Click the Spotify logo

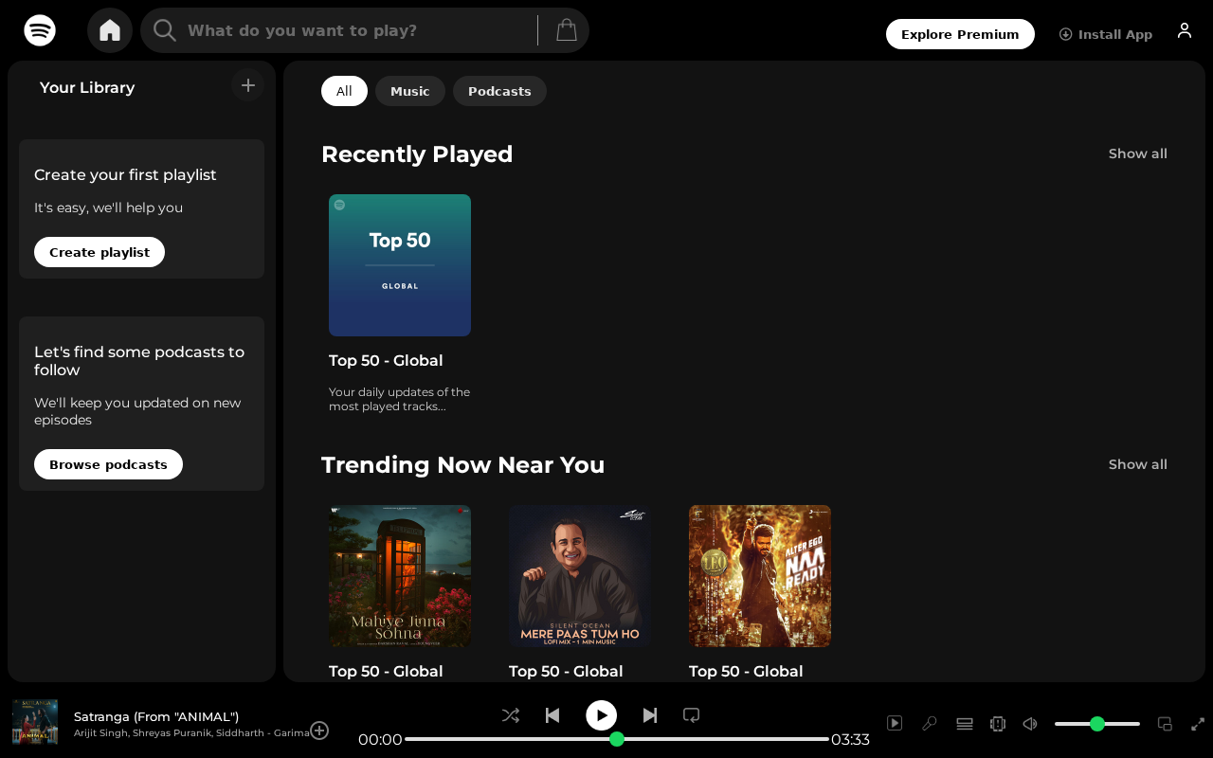click(x=40, y=30)
